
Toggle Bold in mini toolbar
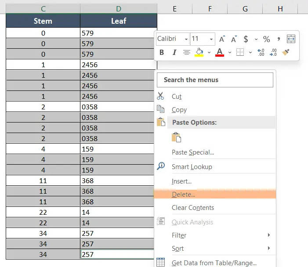click(x=162, y=52)
